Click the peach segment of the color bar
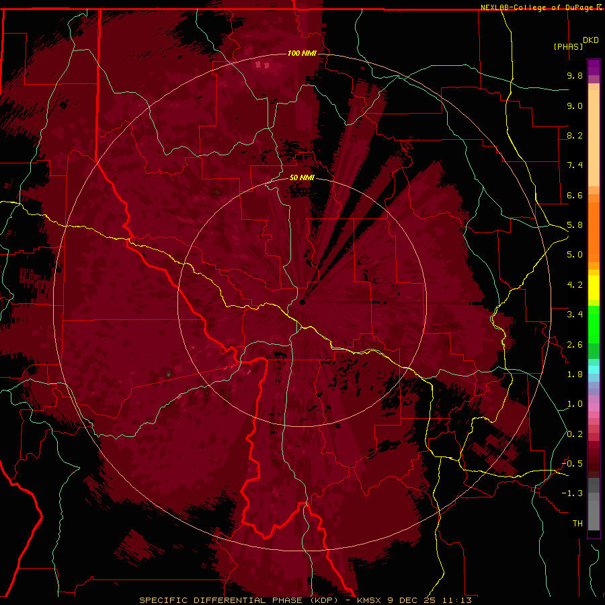The height and width of the screenshot is (605, 605). point(594,137)
